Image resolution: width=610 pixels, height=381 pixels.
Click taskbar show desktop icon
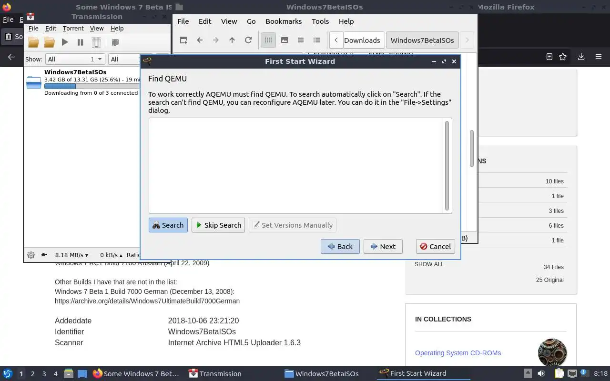pos(82,374)
